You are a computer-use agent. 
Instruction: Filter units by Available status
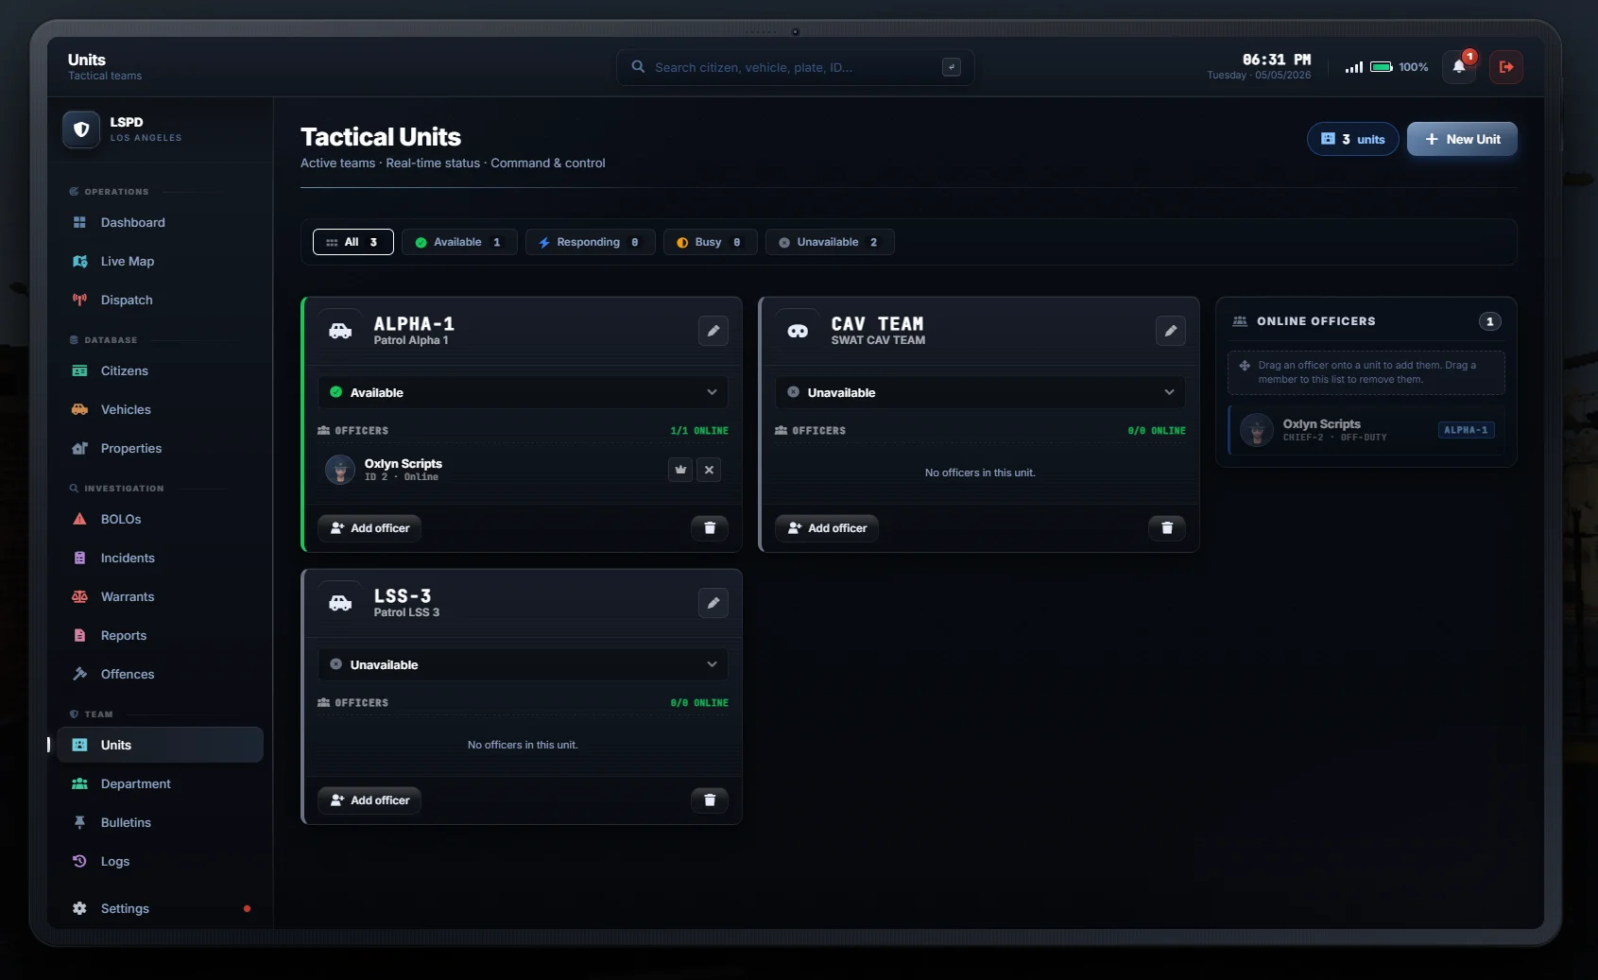pyautogui.click(x=459, y=242)
